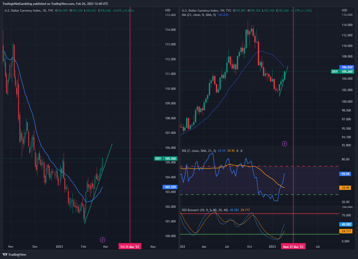This screenshot has width=358, height=259.
Task: Click the Oct label on the weekly time axis
Action: coord(250,247)
